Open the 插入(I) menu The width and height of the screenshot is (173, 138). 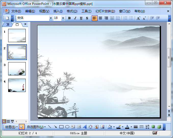58,11
